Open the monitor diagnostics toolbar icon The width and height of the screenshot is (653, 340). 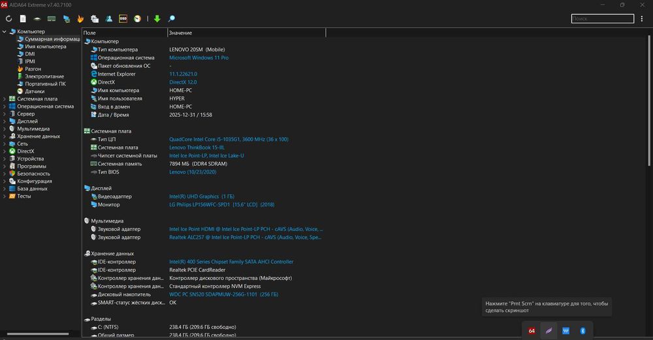coord(66,19)
